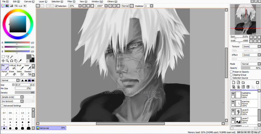Pick the lasso selection tool
The image size is (261, 134).
[x=7, y=57]
